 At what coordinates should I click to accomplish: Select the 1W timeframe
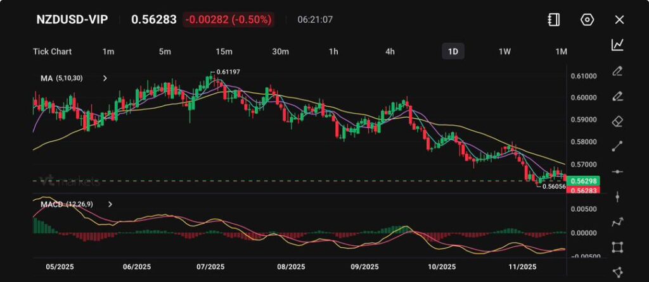(504, 51)
